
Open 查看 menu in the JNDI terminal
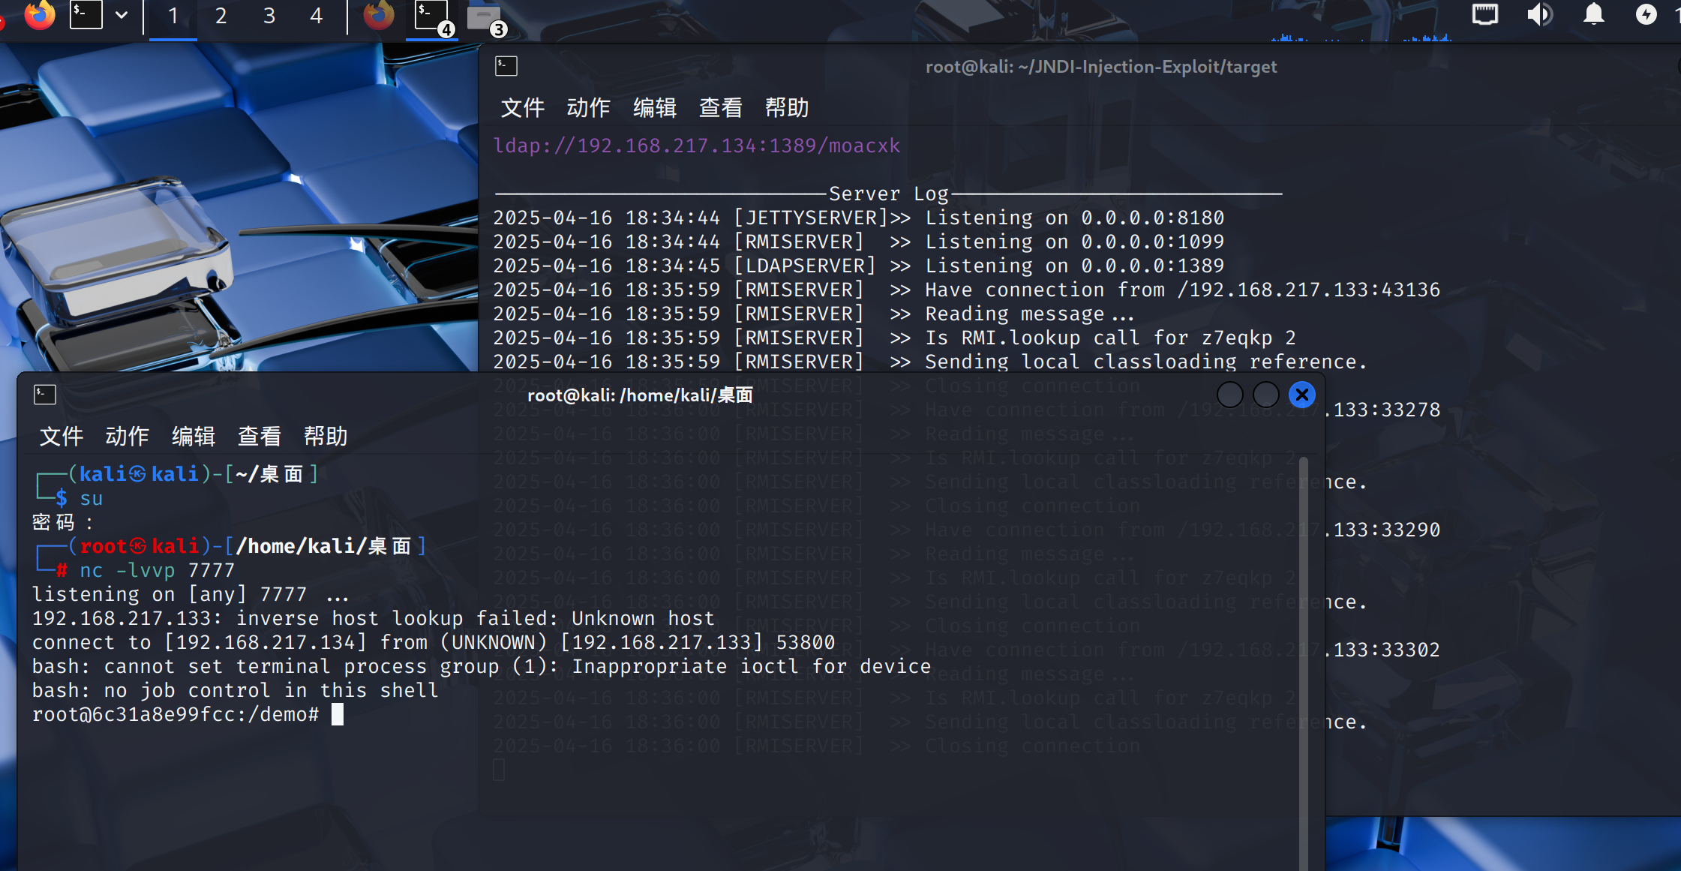click(720, 108)
